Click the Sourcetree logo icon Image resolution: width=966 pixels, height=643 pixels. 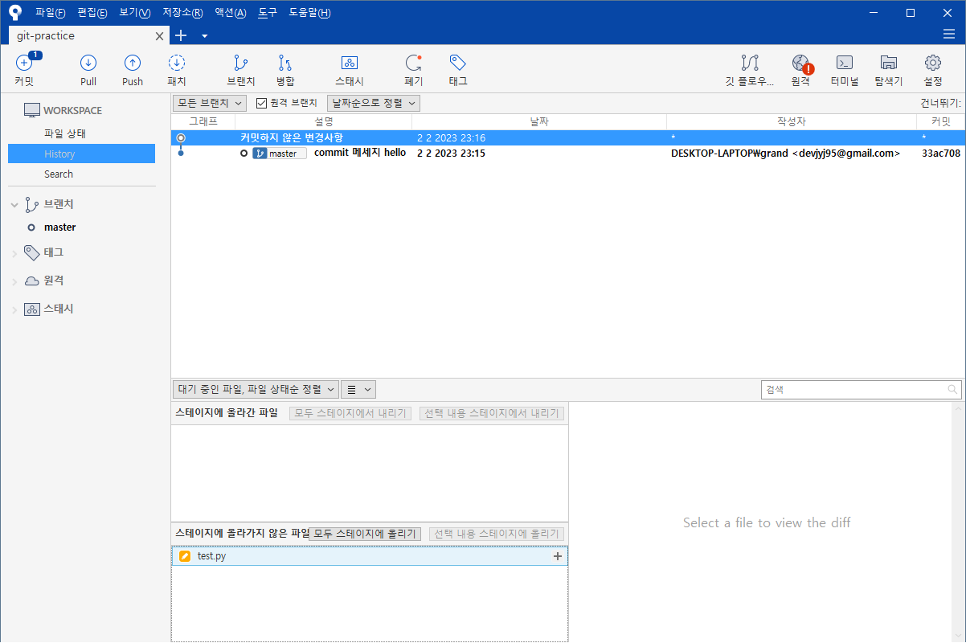pos(15,12)
